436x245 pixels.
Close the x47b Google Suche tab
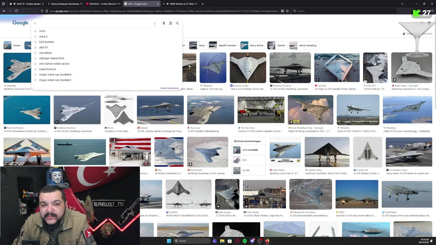point(158,4)
